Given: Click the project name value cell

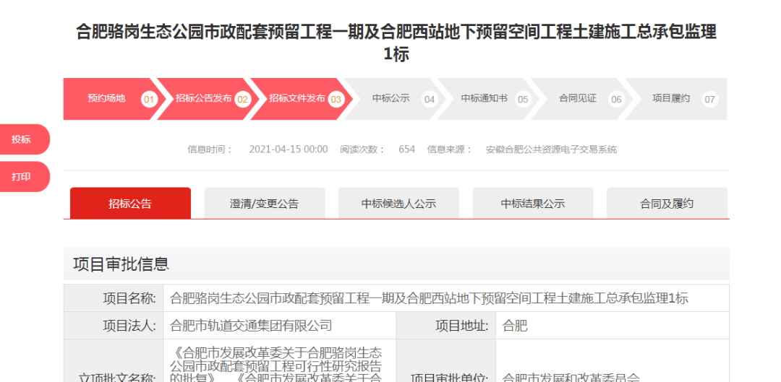Looking at the screenshot, I should tap(446, 298).
